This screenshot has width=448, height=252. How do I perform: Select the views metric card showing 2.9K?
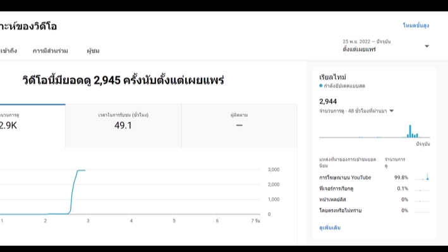(x=33, y=126)
